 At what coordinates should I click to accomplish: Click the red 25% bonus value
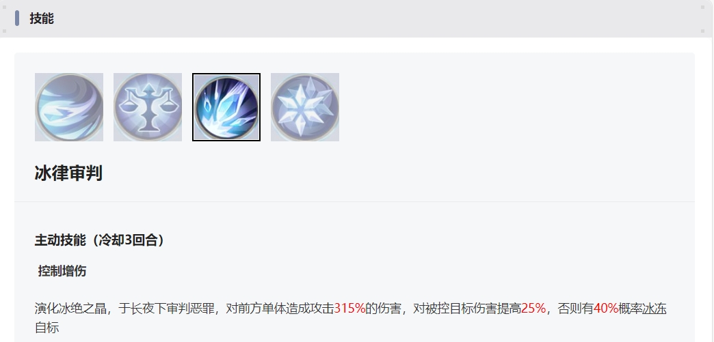coord(533,309)
